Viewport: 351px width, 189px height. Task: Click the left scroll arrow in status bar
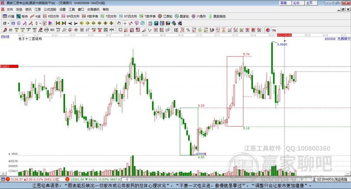127,179
